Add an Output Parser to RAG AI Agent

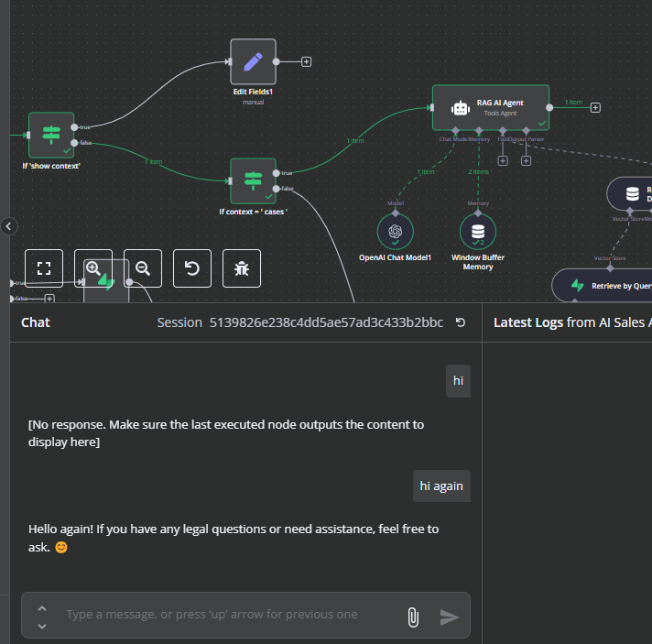point(526,160)
